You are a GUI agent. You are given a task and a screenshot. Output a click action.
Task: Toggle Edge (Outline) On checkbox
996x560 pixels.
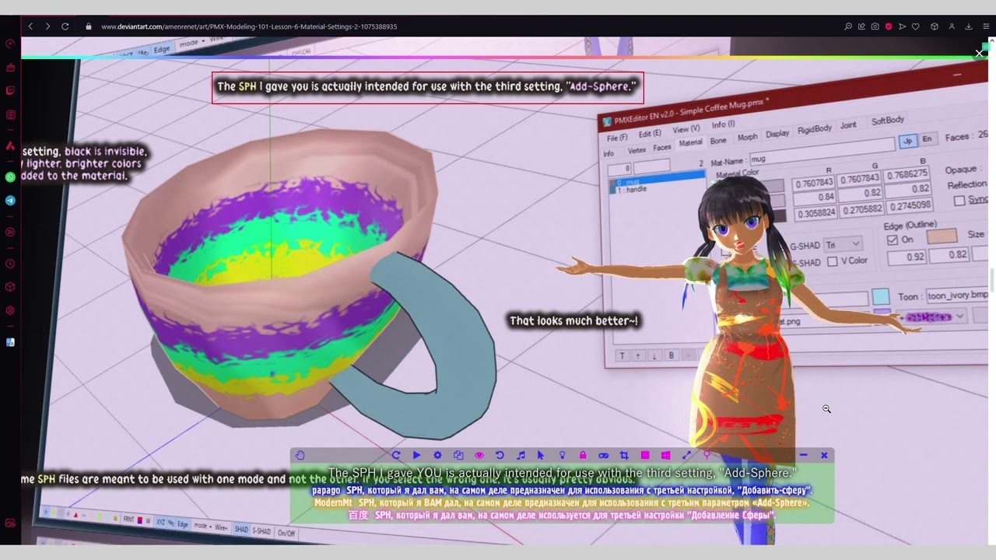(x=893, y=240)
